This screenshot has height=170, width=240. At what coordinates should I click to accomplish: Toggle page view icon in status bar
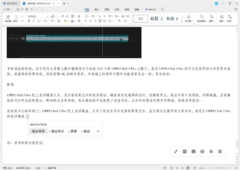click(x=172, y=168)
